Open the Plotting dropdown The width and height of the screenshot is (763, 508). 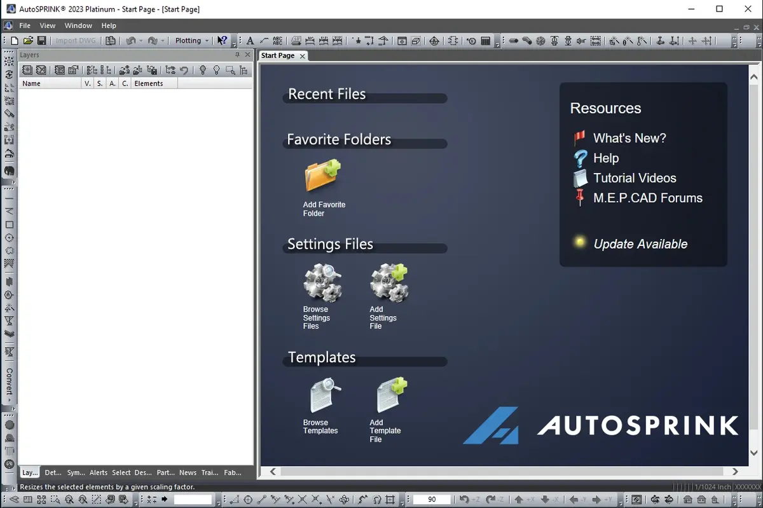(191, 41)
